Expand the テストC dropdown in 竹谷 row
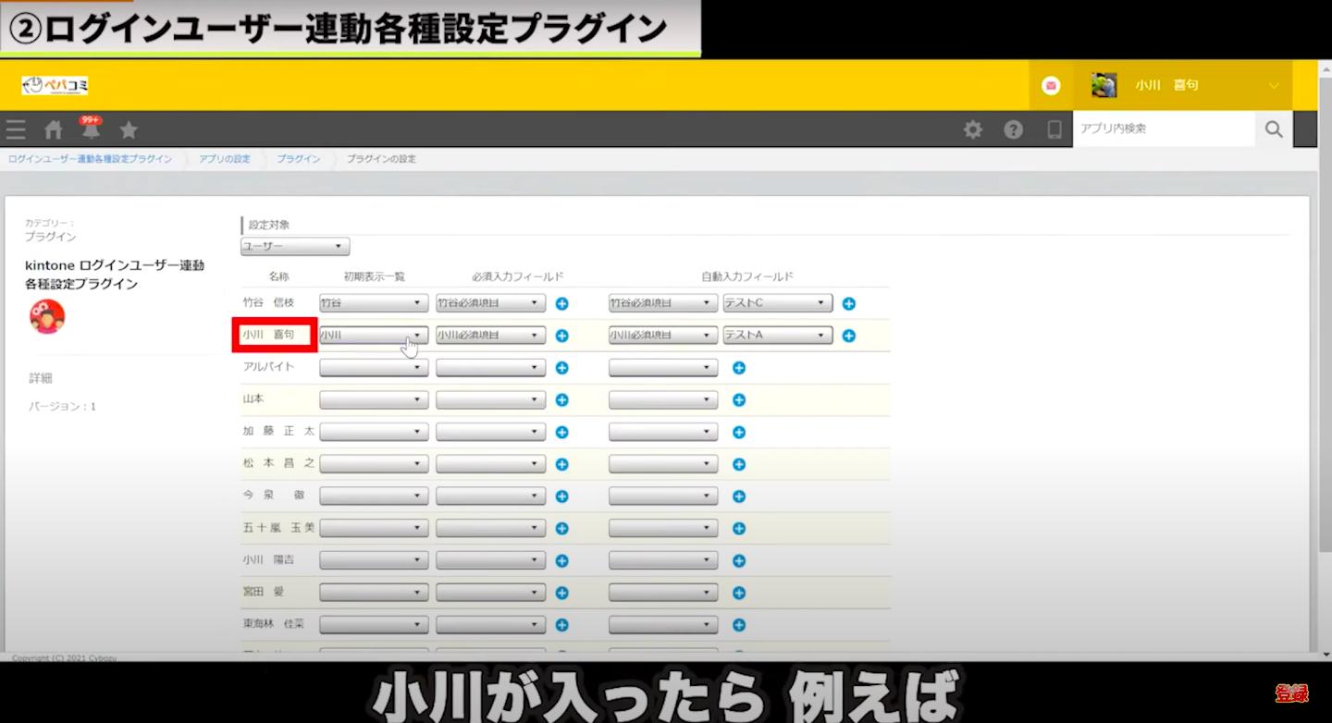 pyautogui.click(x=777, y=303)
